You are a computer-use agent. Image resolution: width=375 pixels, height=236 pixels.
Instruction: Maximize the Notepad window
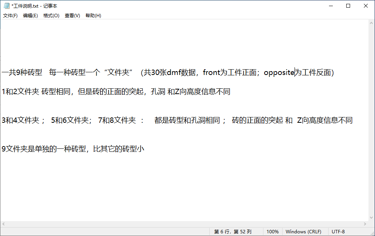pyautogui.click(x=348, y=6)
